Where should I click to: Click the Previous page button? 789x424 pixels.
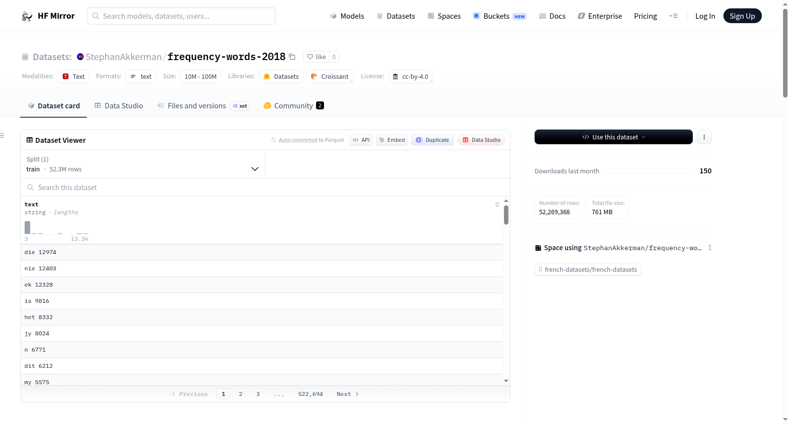[190, 394]
